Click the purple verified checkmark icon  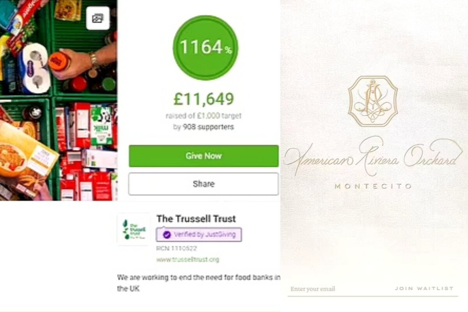click(x=167, y=235)
